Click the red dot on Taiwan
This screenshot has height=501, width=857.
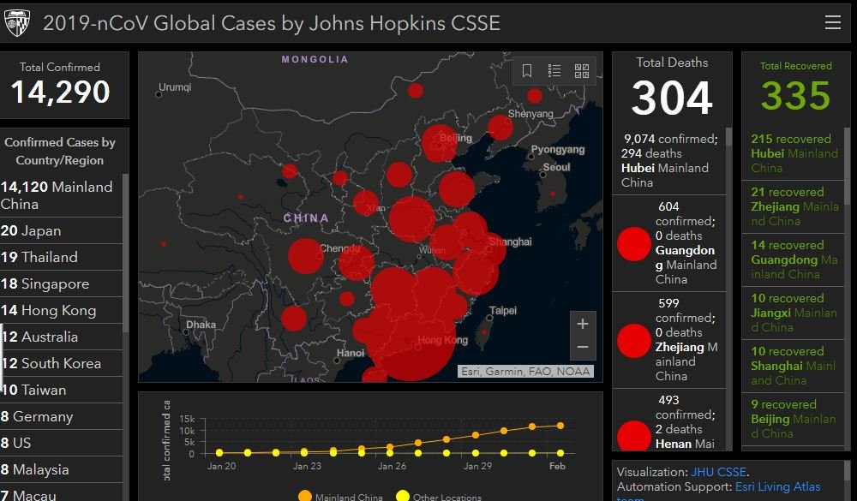point(483,332)
